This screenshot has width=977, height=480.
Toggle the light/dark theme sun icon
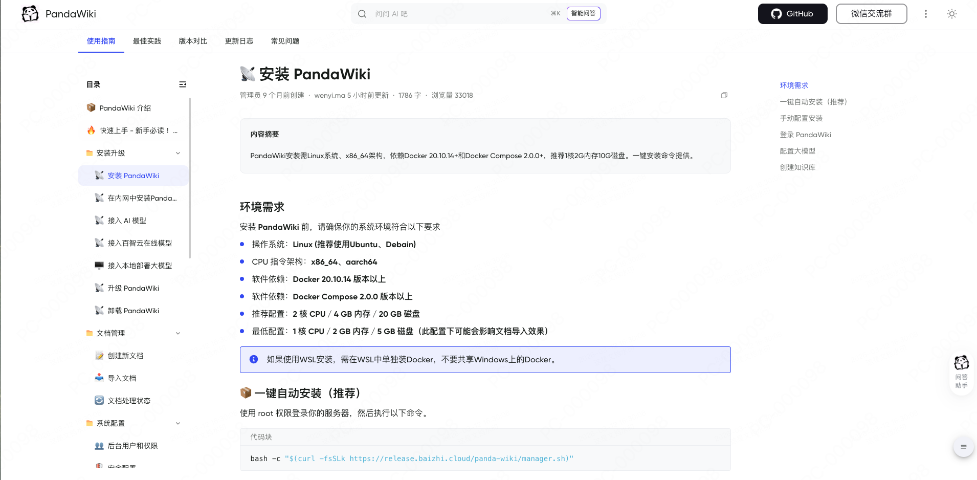tap(951, 14)
